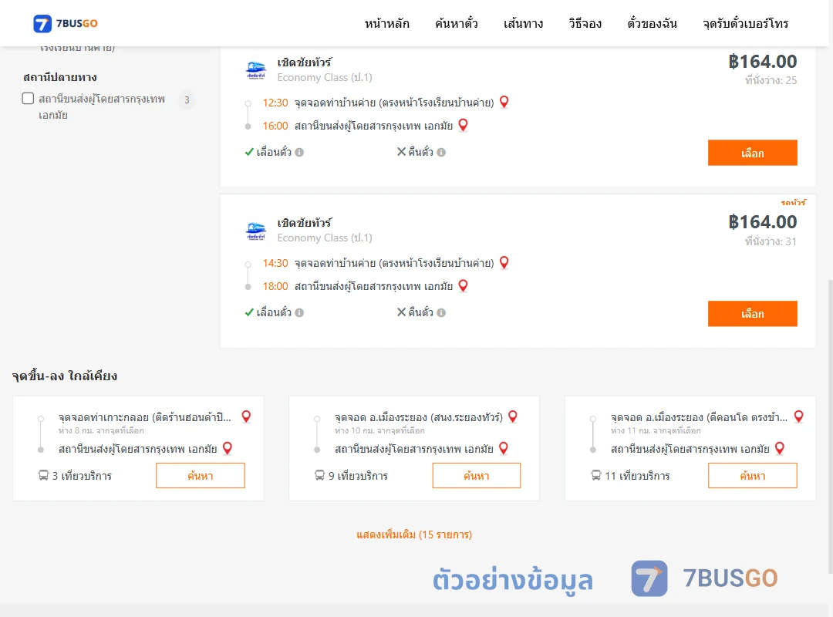The width and height of the screenshot is (833, 617).
Task: Show refund info icon on 12:30 trip
Action: point(441,153)
